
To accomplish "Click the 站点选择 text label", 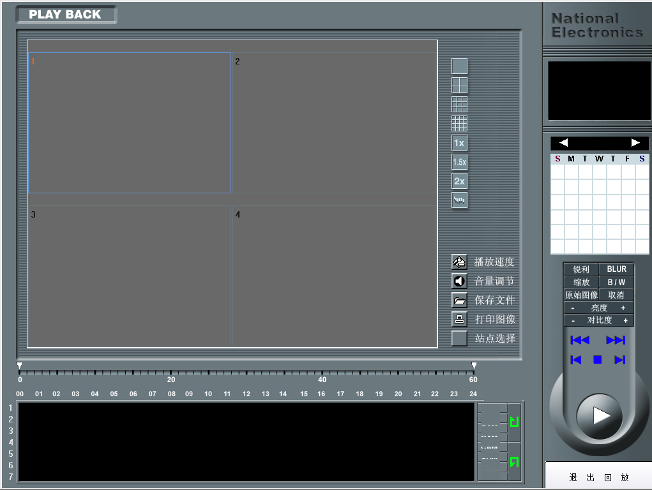I will pos(496,338).
